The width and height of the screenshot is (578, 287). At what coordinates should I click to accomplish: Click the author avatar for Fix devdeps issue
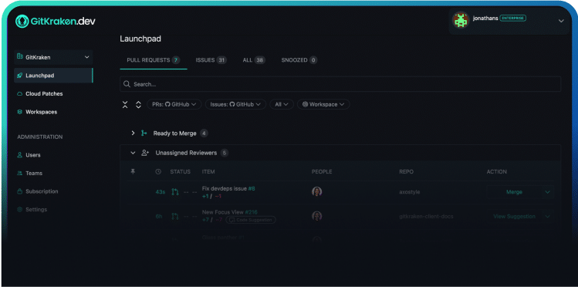coord(317,191)
